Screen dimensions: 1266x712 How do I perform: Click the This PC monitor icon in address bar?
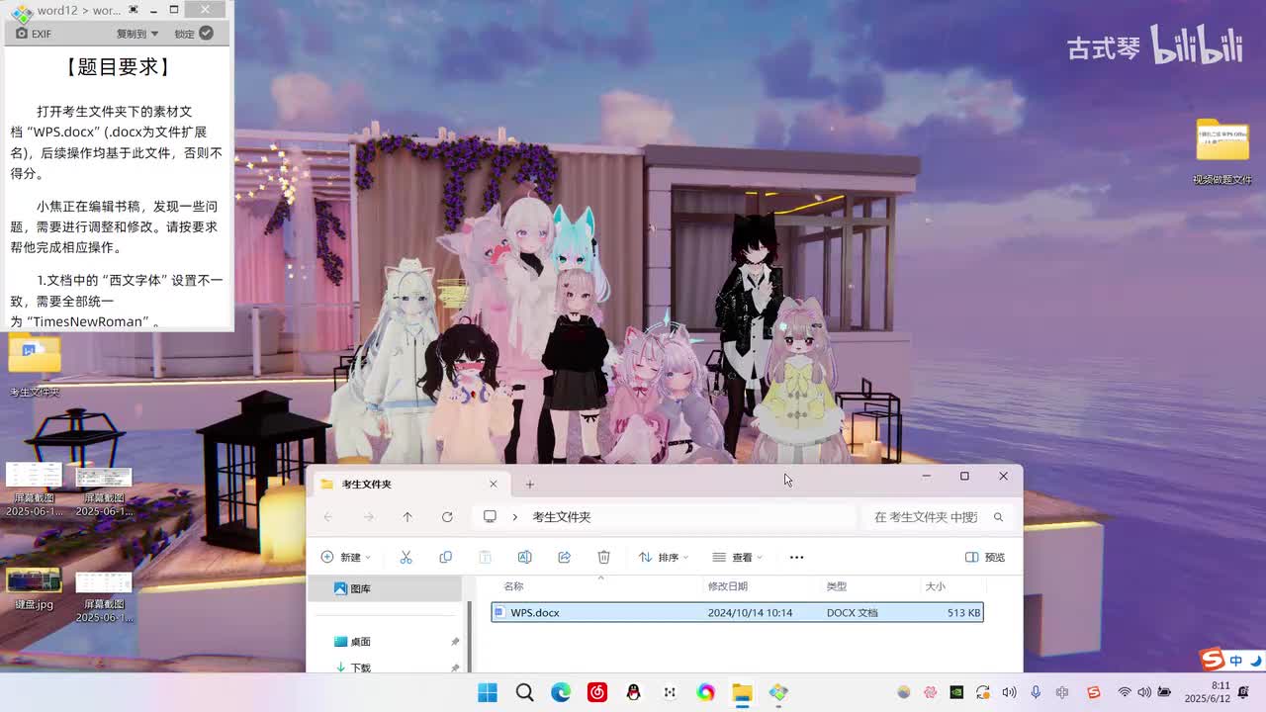[490, 516]
